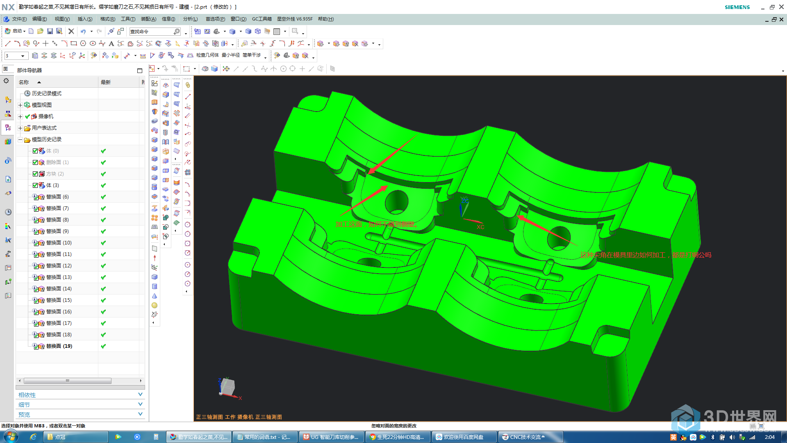The height and width of the screenshot is (443, 787).
Task: Click the 简单干涉 button
Action: coord(252,55)
